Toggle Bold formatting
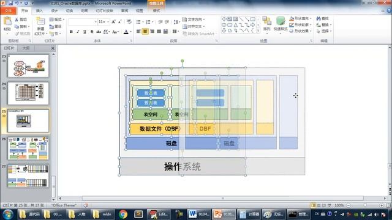 71,32
